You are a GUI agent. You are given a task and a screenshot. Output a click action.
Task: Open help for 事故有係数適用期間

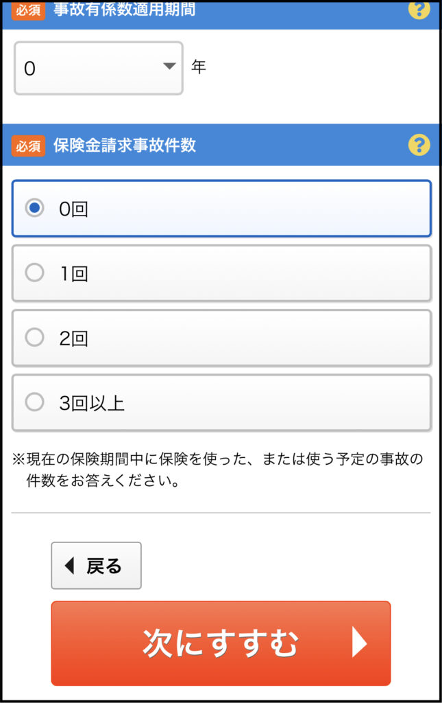point(419,9)
